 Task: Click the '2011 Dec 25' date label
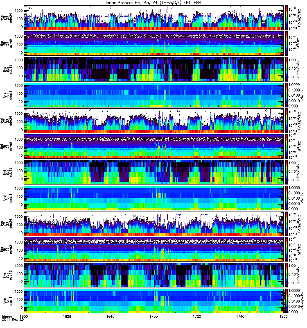pyautogui.click(x=13, y=319)
